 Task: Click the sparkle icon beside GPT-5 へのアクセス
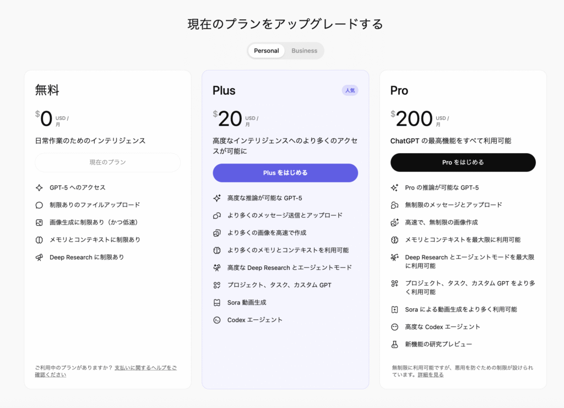[x=39, y=187]
